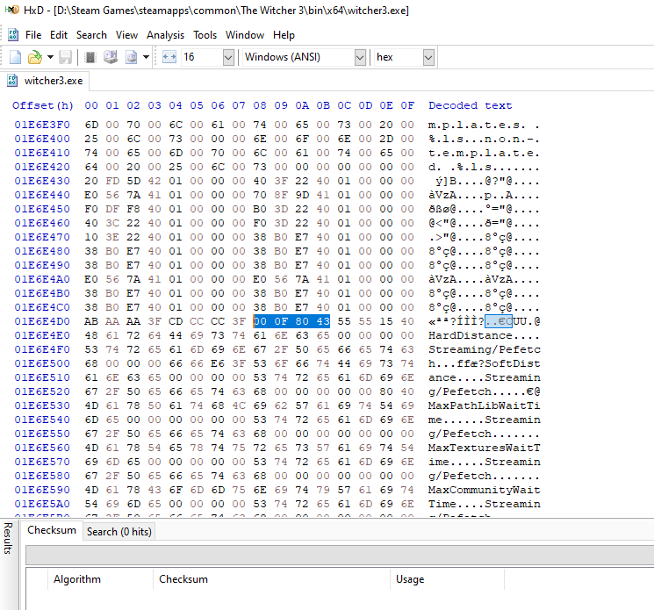Switch to the Checksum results tab
The width and height of the screenshot is (654, 610).
click(x=52, y=530)
